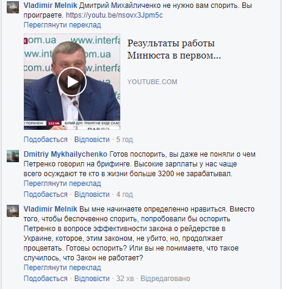Open Vladimir Melnik's avatar in first comment
This screenshot has height=289, width=282.
(x=13, y=7)
